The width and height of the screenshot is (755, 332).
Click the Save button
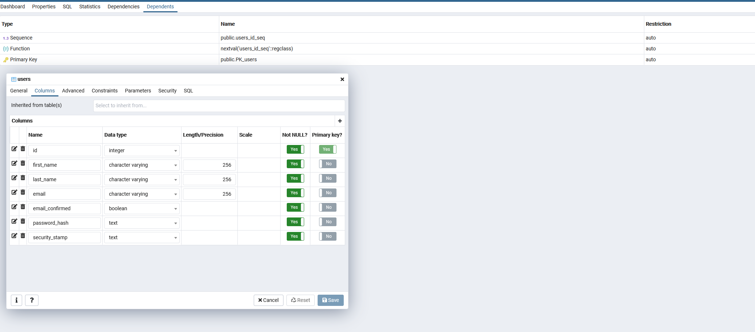tap(331, 300)
